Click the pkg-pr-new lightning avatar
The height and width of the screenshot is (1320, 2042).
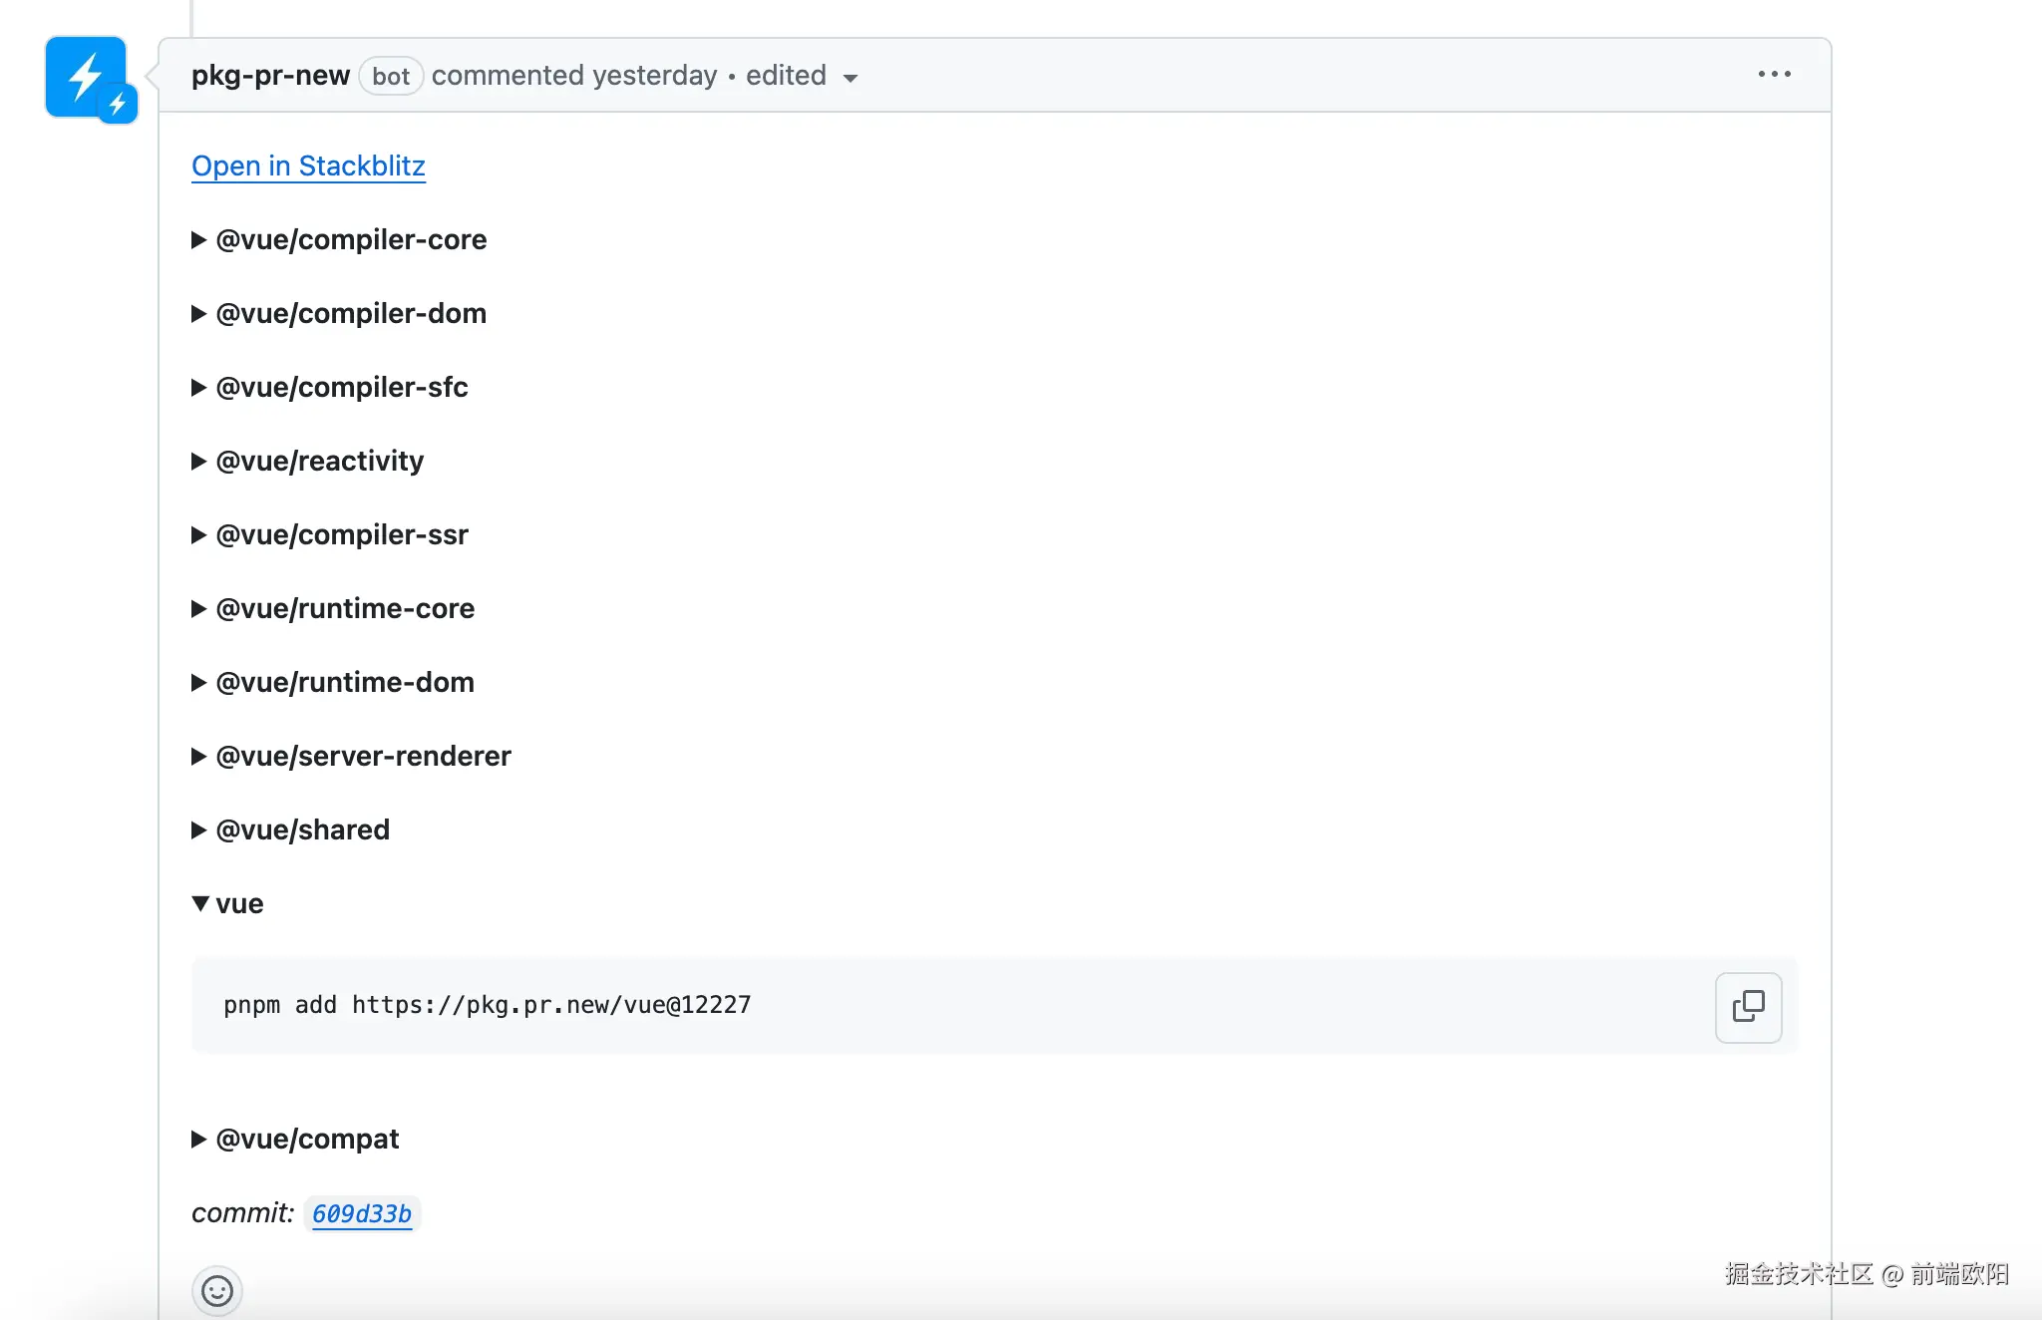[x=86, y=78]
